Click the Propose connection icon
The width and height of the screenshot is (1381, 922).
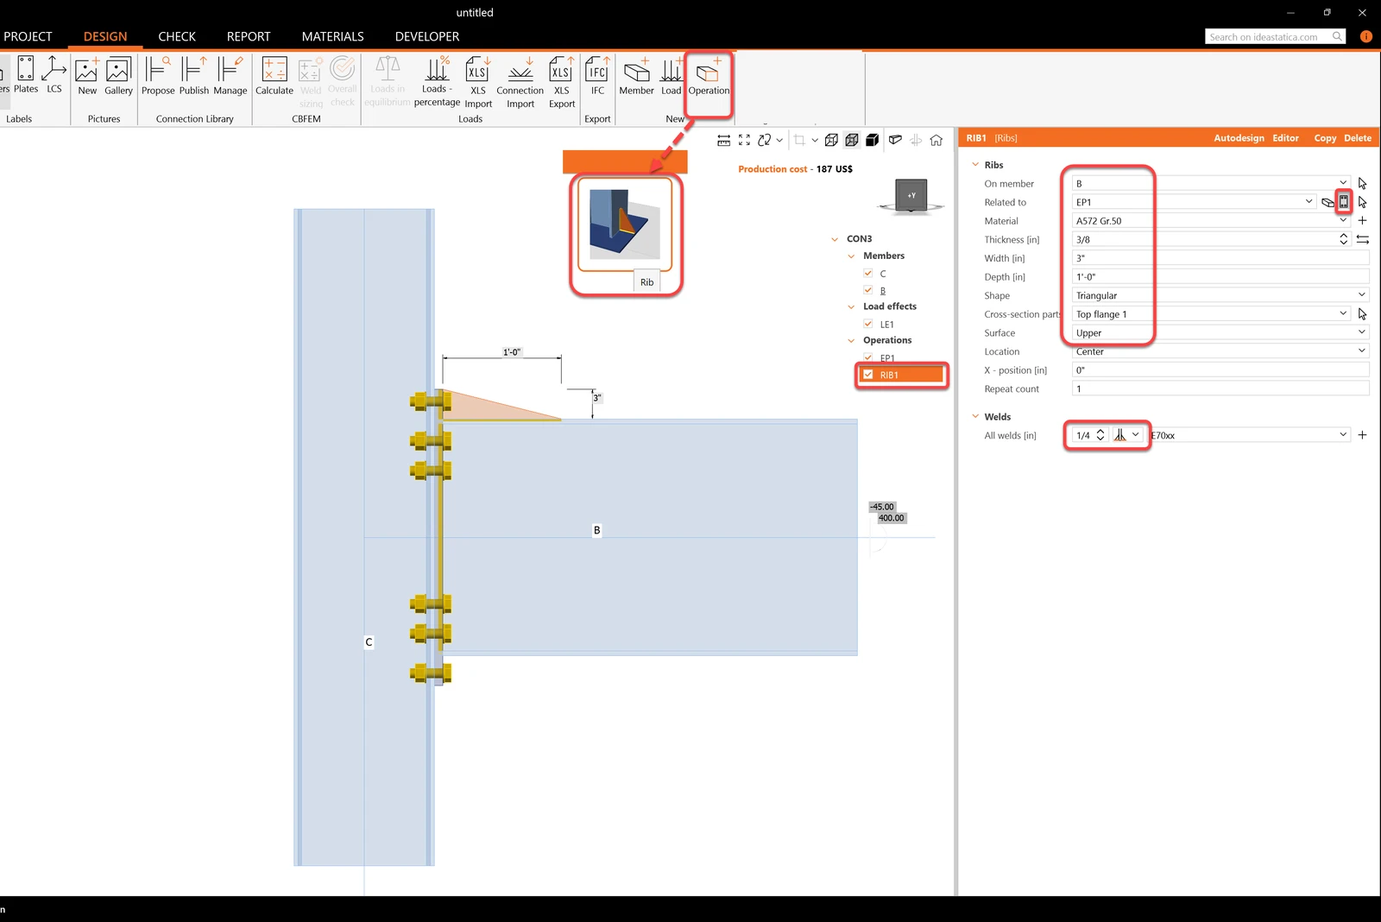tap(158, 76)
